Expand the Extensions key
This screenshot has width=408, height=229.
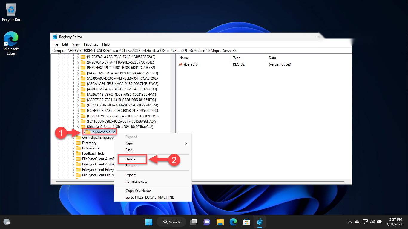point(73,148)
